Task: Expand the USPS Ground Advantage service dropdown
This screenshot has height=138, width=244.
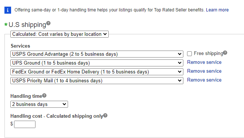Action: tap(97, 54)
